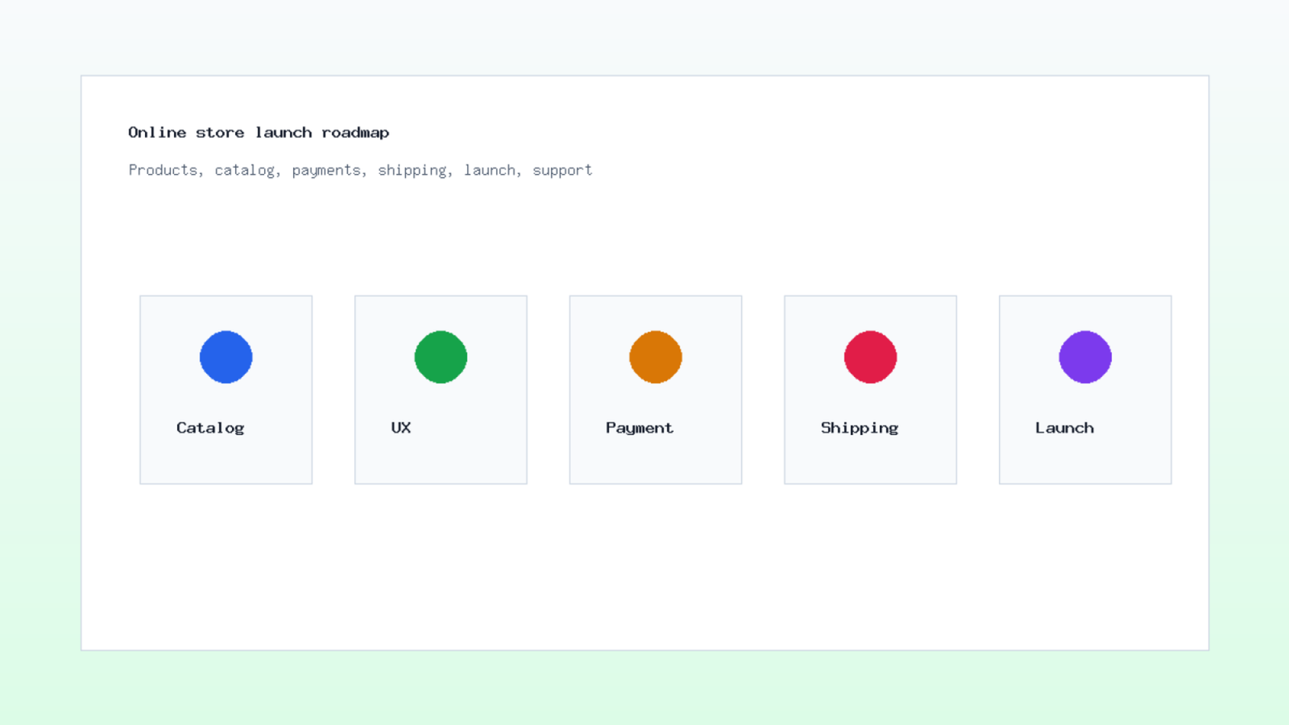Viewport: 1289px width, 725px height.
Task: Select the red Shipping circle icon
Action: click(x=870, y=357)
